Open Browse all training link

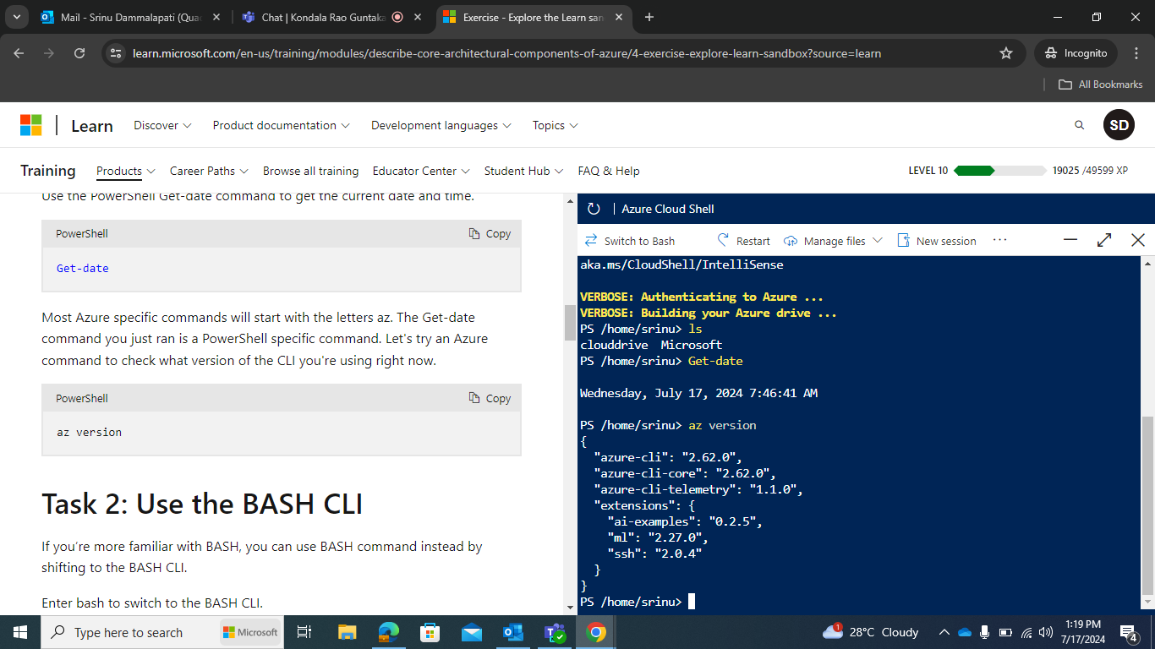coord(310,171)
